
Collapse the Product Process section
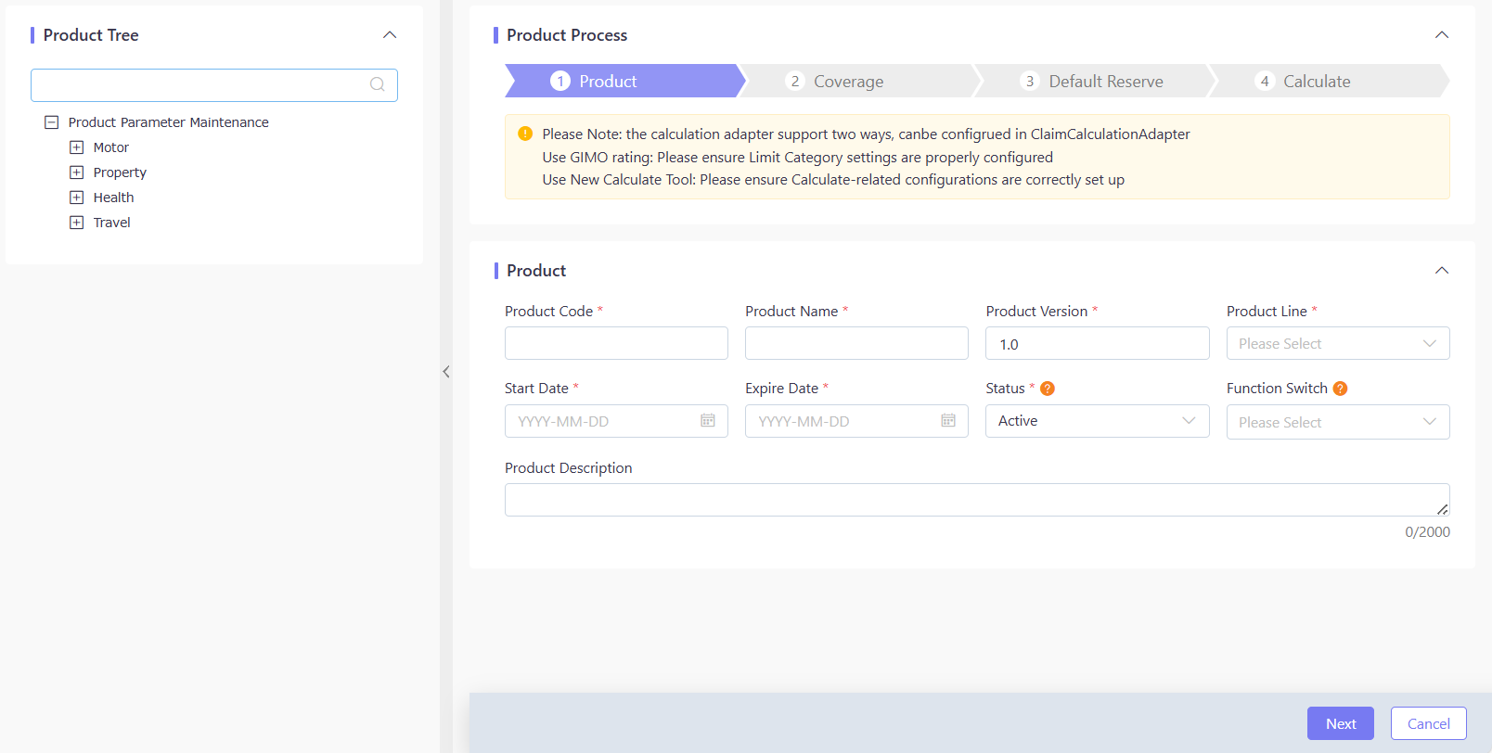[x=1442, y=35]
